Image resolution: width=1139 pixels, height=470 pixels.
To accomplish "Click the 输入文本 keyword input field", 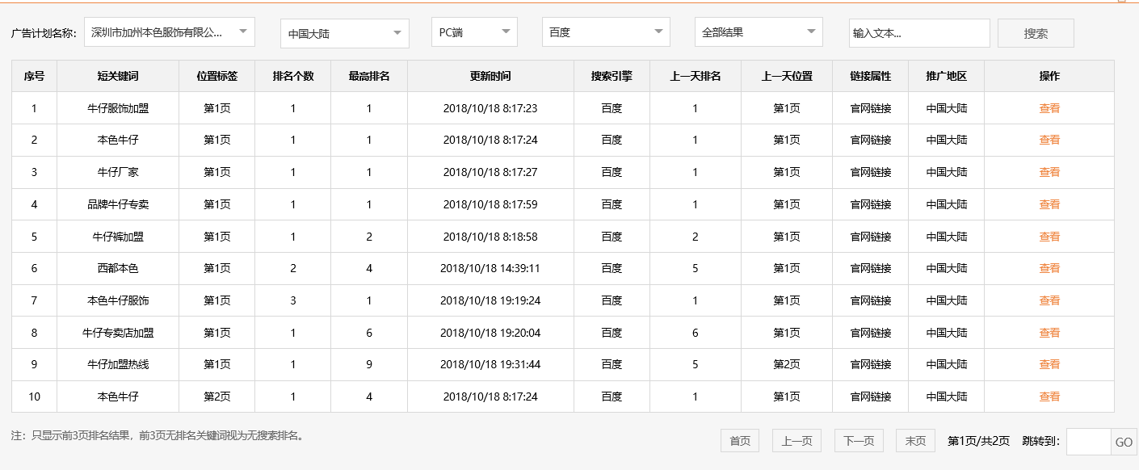I will tap(920, 33).
